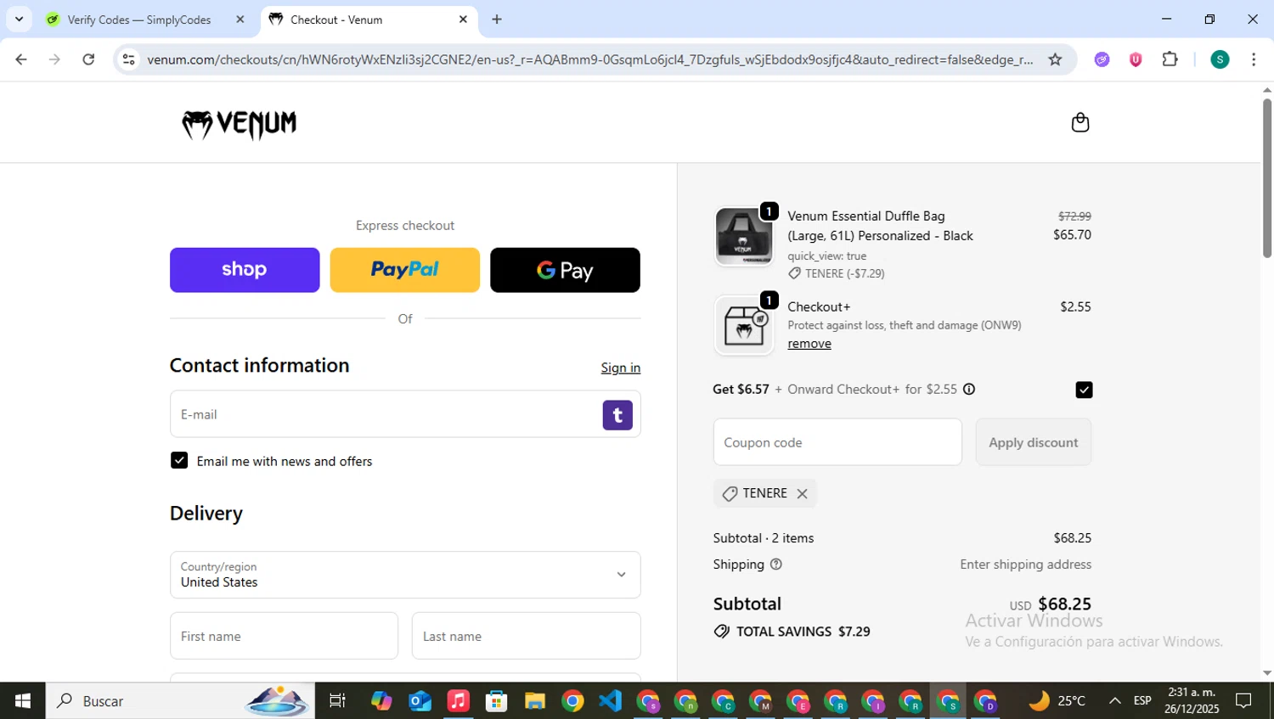Click remove link under Checkout+
The image size is (1274, 719).
[809, 344]
